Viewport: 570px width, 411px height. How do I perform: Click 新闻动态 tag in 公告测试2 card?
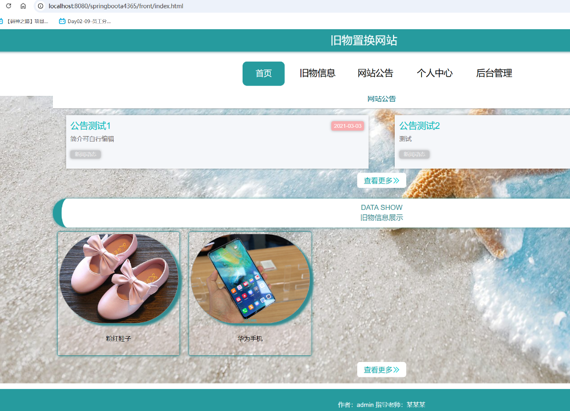[414, 154]
